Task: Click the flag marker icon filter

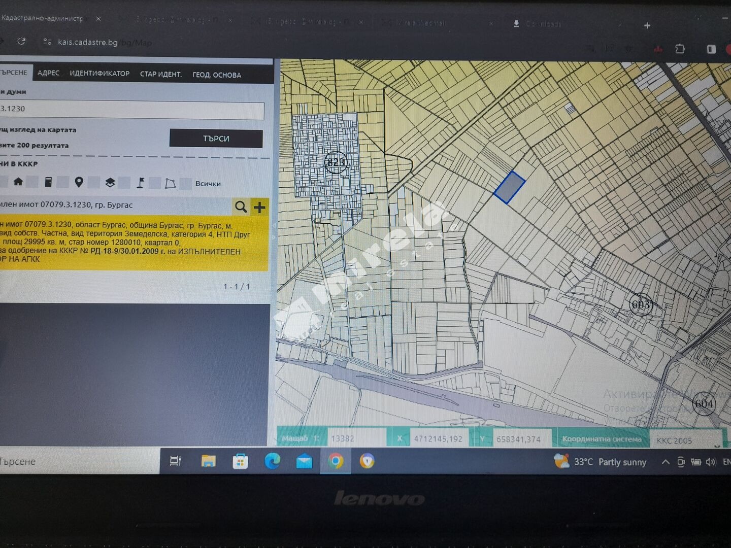Action: coord(141,183)
